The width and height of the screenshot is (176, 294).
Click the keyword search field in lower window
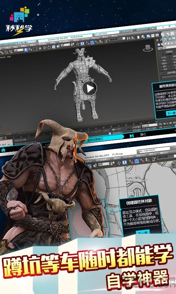coord(154,151)
